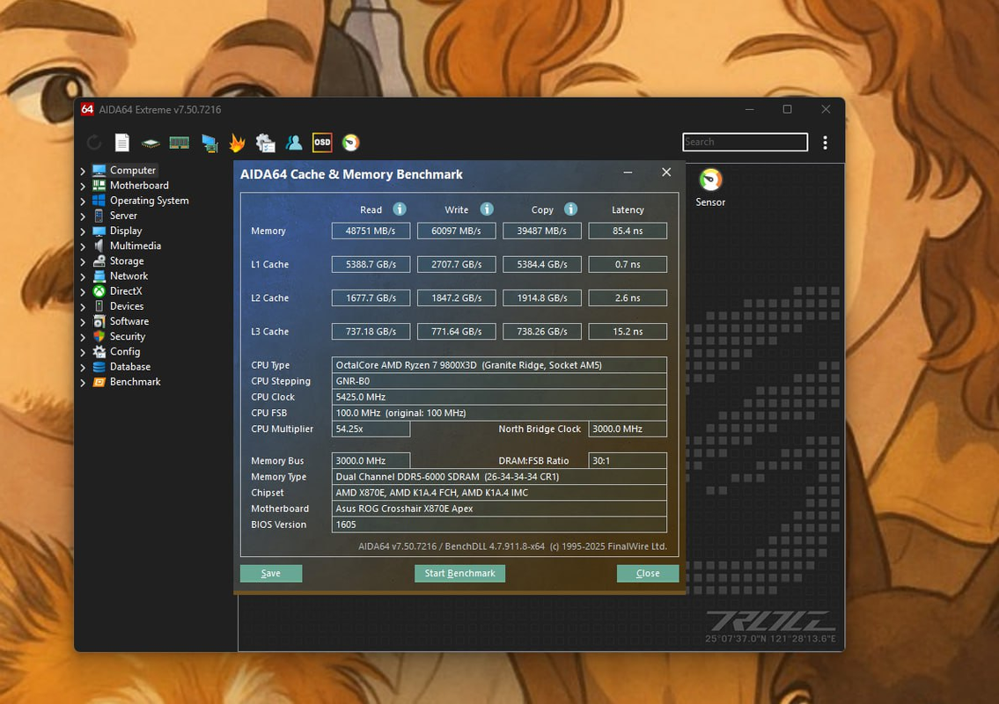This screenshot has width=999, height=704.
Task: Select the Computer tree item
Action: point(133,170)
